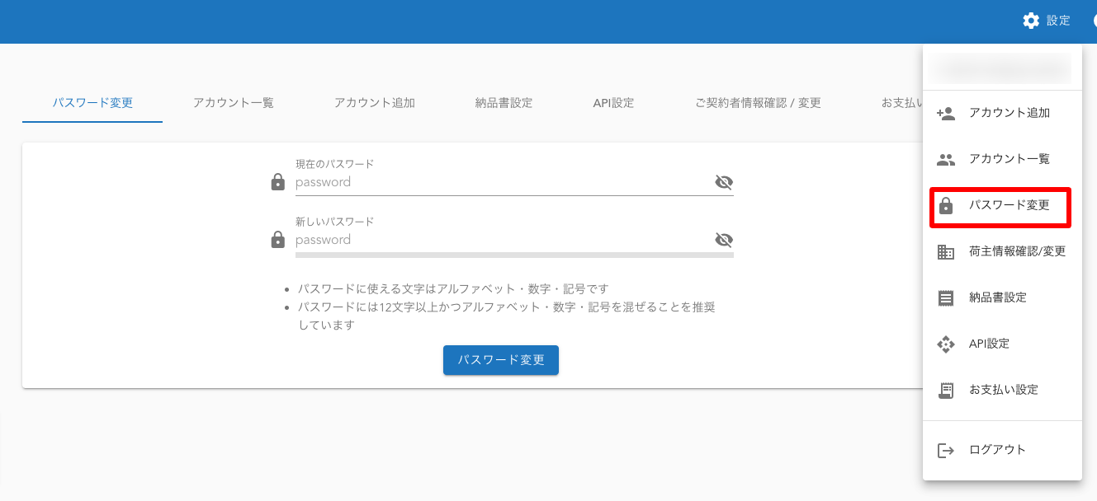
Task: Click the delivery slip receipt icon
Action: point(946,298)
